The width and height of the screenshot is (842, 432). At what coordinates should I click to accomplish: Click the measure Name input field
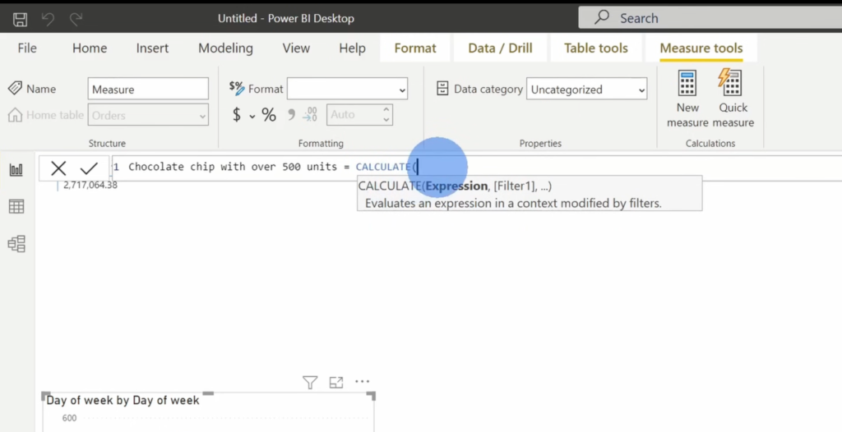[148, 89]
